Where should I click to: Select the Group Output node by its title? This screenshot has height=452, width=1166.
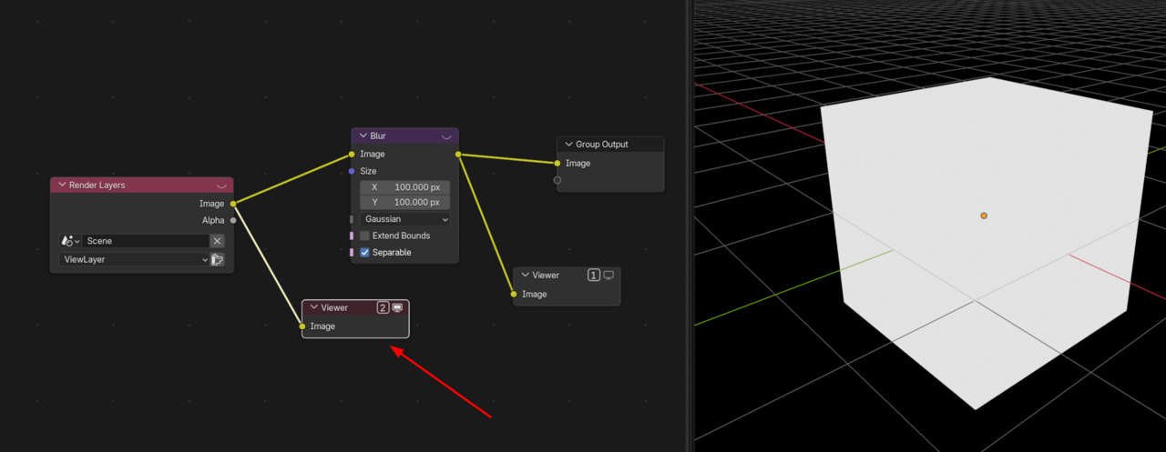(x=602, y=144)
